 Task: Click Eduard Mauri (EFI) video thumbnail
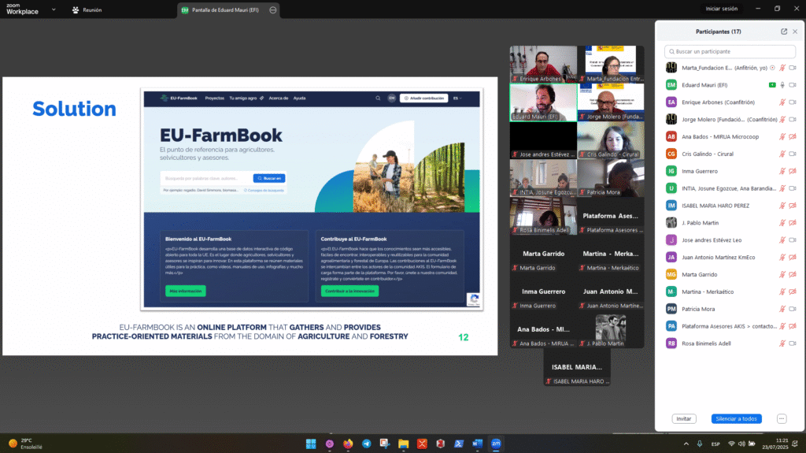pos(543,102)
